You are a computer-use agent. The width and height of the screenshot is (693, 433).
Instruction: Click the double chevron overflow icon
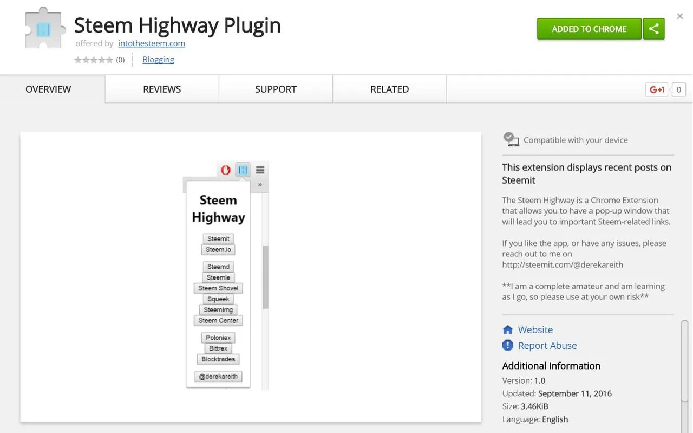[x=260, y=185]
